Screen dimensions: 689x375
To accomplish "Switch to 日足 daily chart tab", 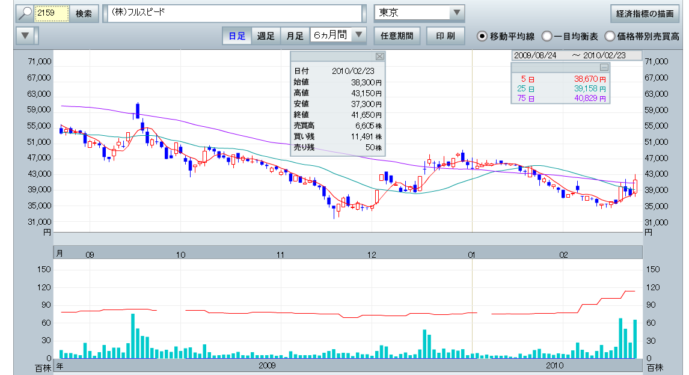I will point(236,36).
